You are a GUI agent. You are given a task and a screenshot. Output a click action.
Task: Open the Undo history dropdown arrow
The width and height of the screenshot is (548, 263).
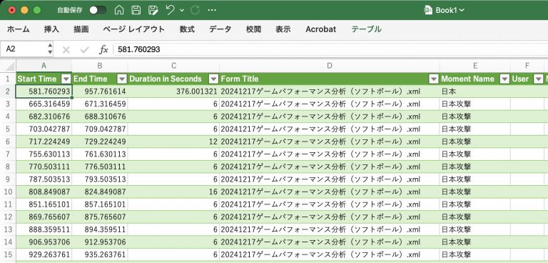[182, 11]
